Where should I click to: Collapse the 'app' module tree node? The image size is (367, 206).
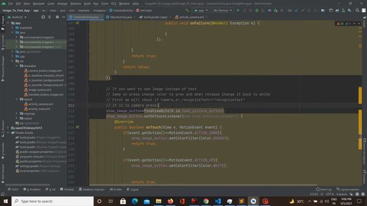click(x=8, y=23)
